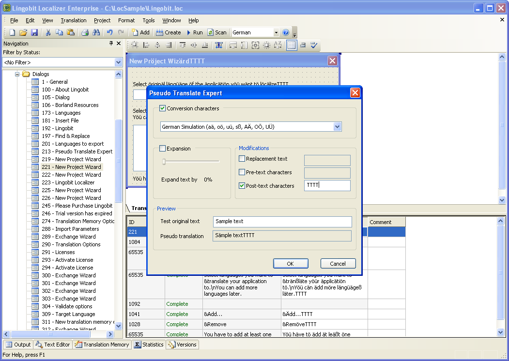Switch to the Versions tab
Viewport: 509px width, 361px height.
point(183,345)
